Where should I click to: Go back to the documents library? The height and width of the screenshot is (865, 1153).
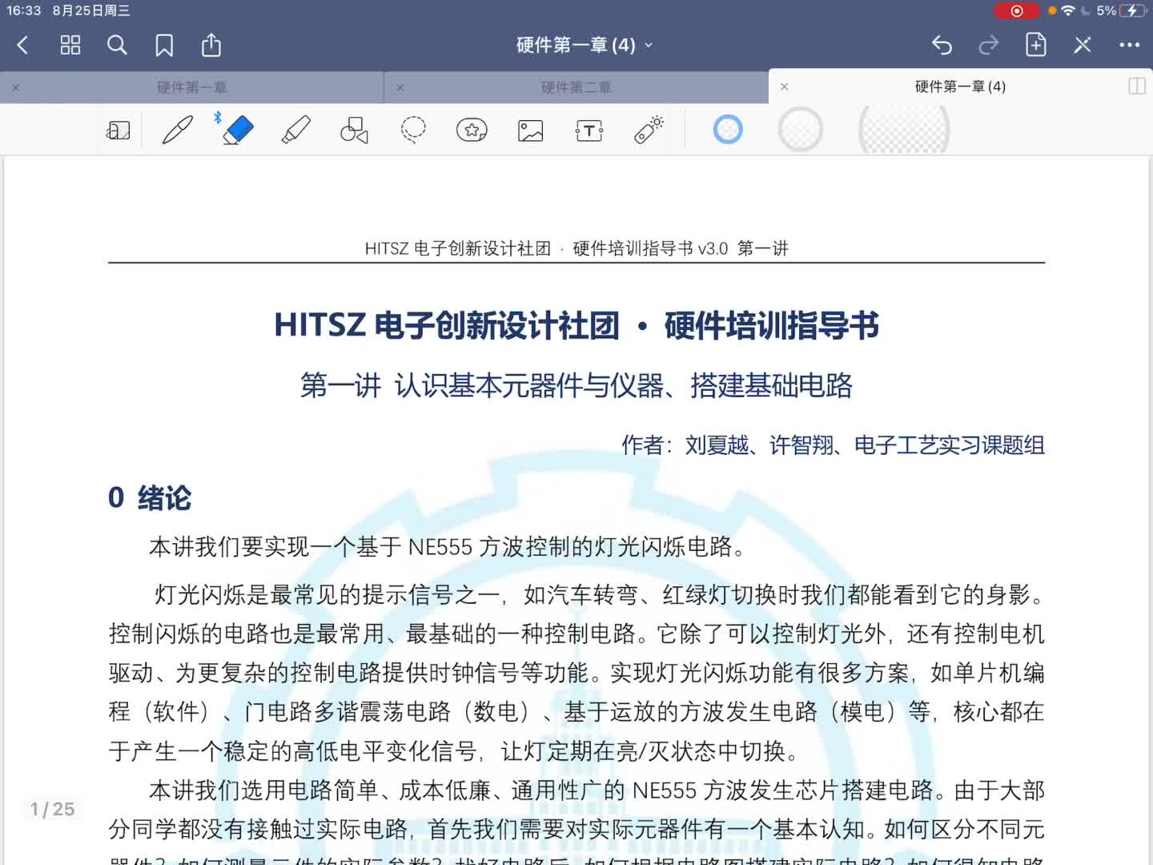[x=23, y=46]
